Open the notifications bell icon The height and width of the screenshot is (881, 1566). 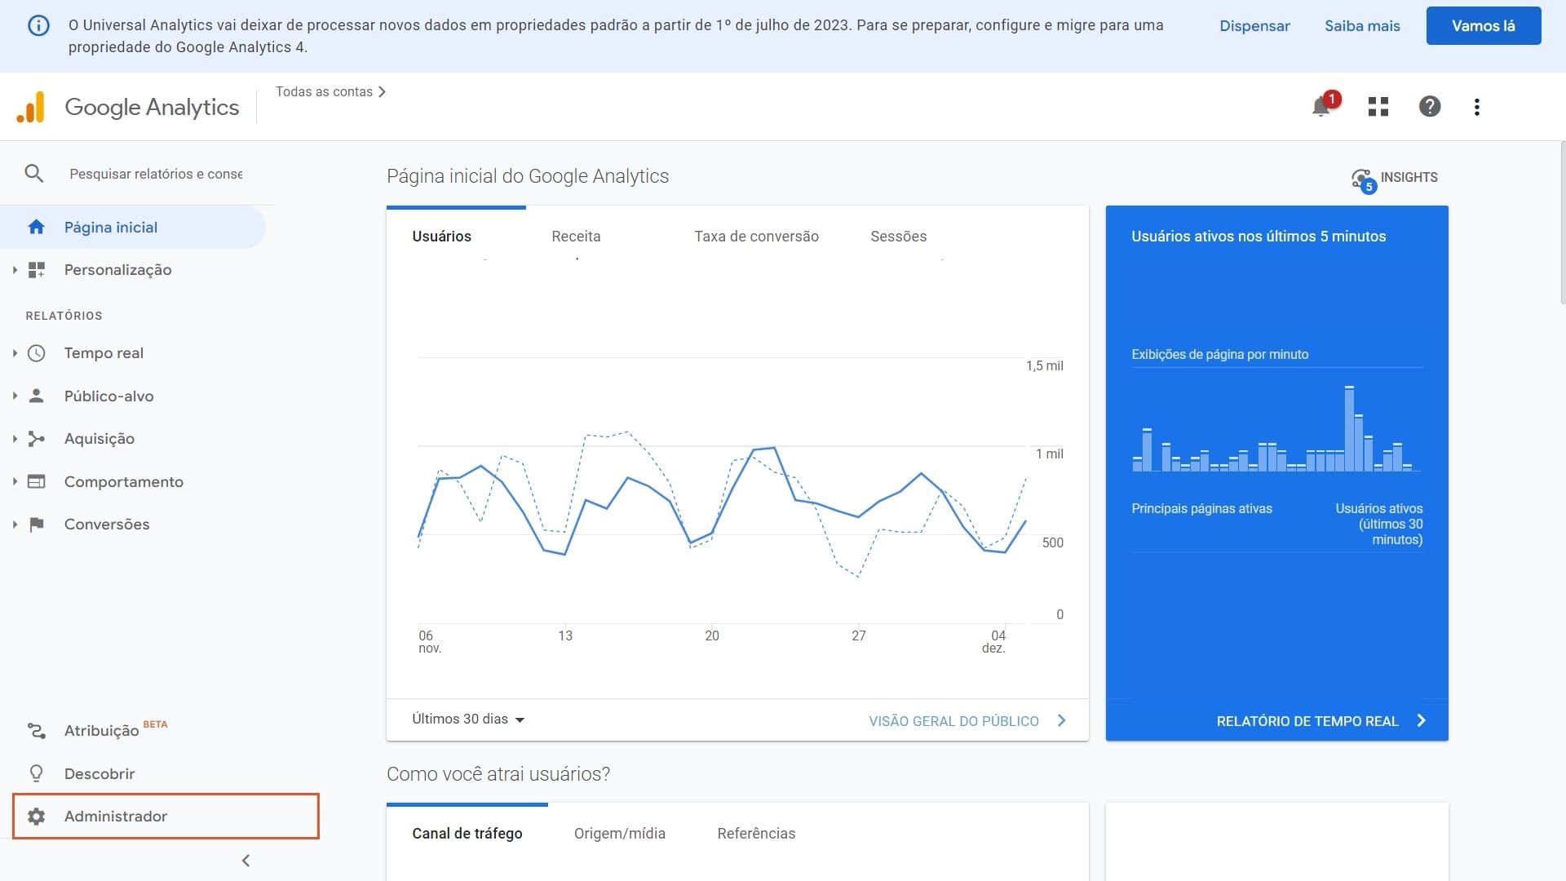1320,107
